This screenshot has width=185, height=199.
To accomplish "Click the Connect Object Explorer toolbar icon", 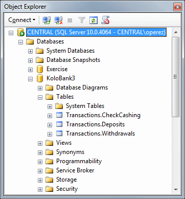I will [47, 20].
